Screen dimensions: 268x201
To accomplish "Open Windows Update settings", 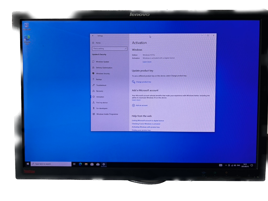I will (x=100, y=62).
